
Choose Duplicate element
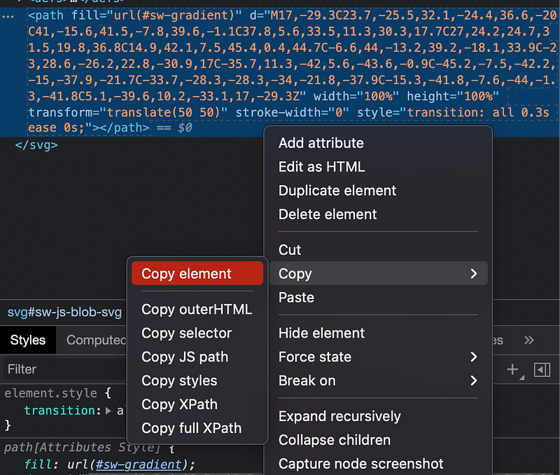pos(378,191)
